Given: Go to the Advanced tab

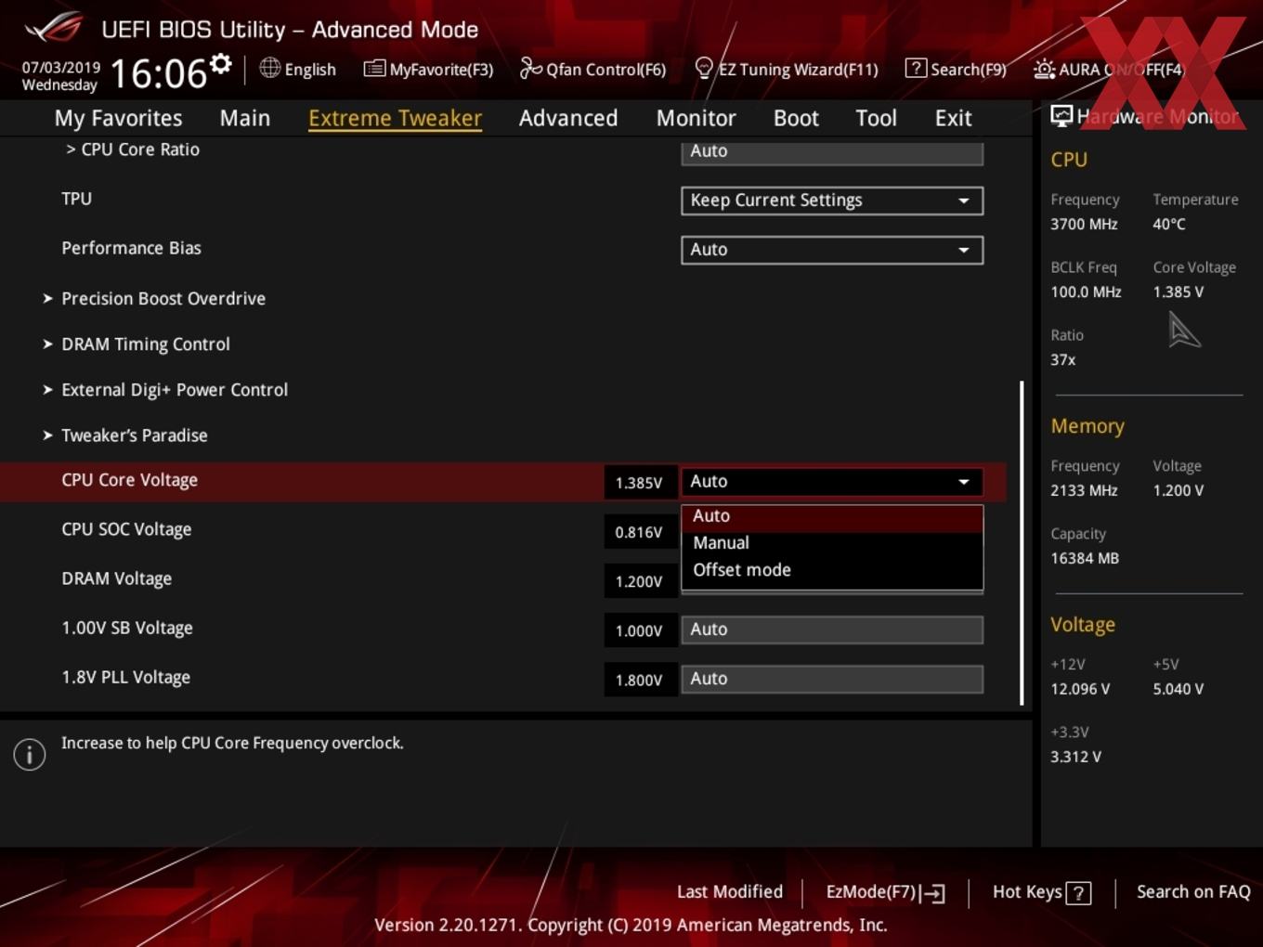Looking at the screenshot, I should 568,118.
